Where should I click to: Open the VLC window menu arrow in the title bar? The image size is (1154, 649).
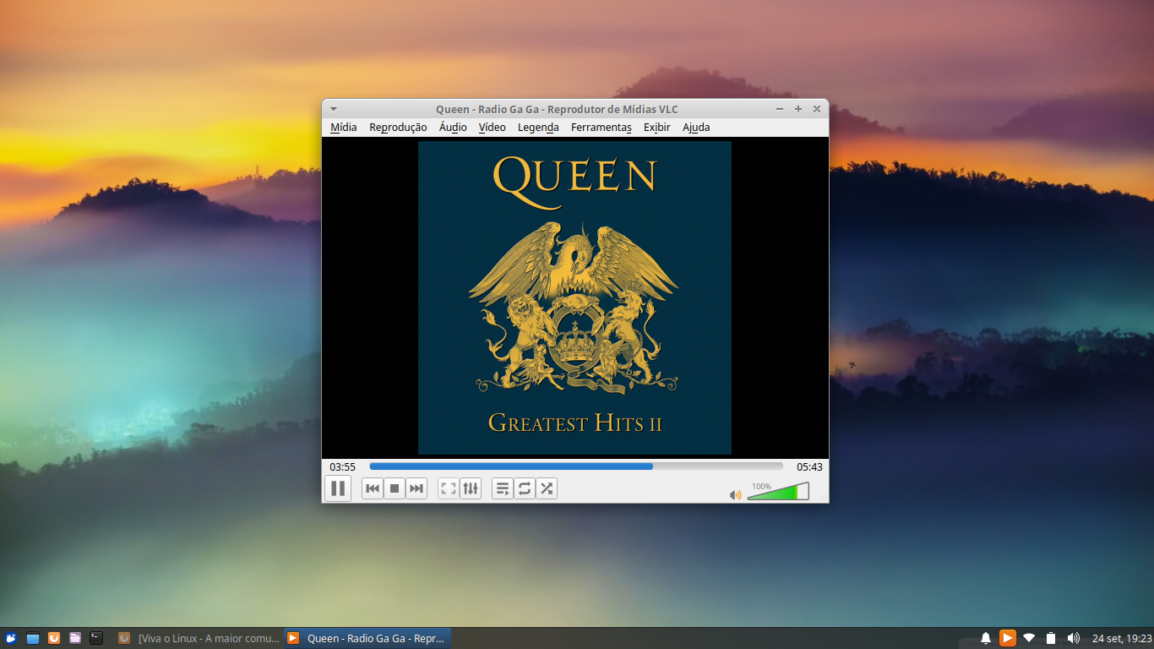334,109
